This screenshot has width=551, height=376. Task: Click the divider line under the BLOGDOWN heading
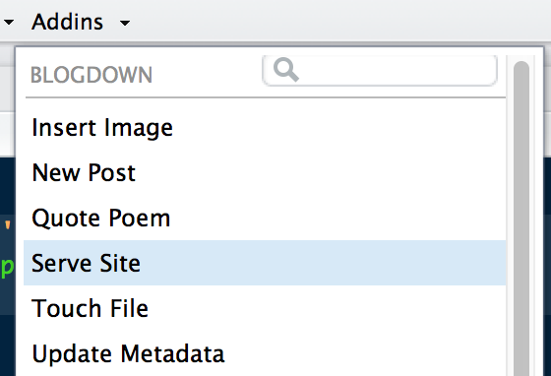pos(266,97)
